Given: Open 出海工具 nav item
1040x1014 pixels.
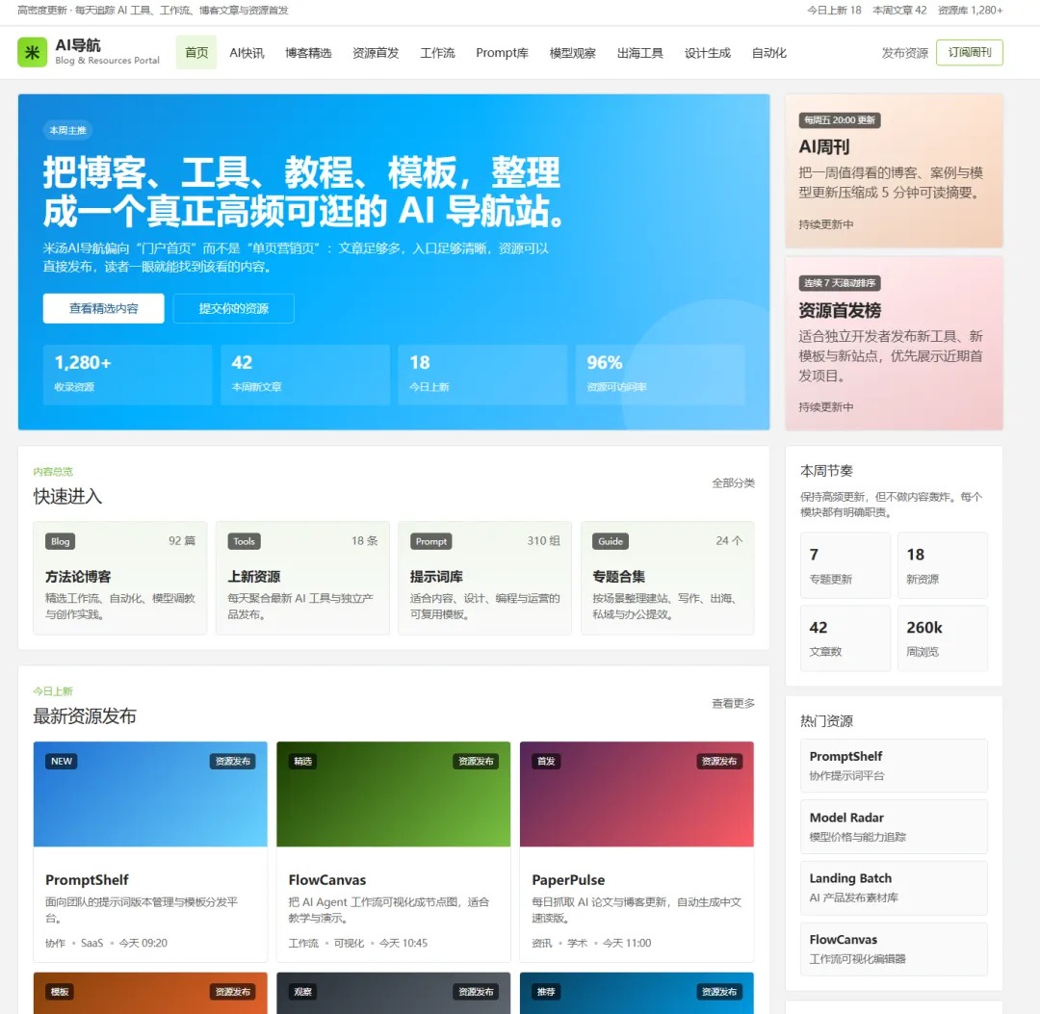Looking at the screenshot, I should point(640,52).
